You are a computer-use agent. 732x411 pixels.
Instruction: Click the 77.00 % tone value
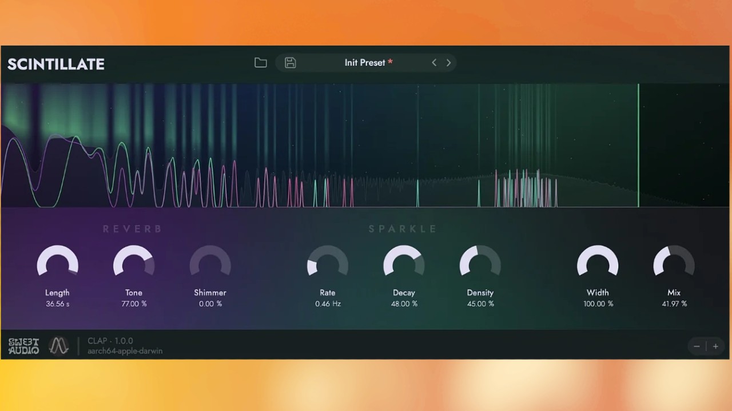tap(134, 304)
